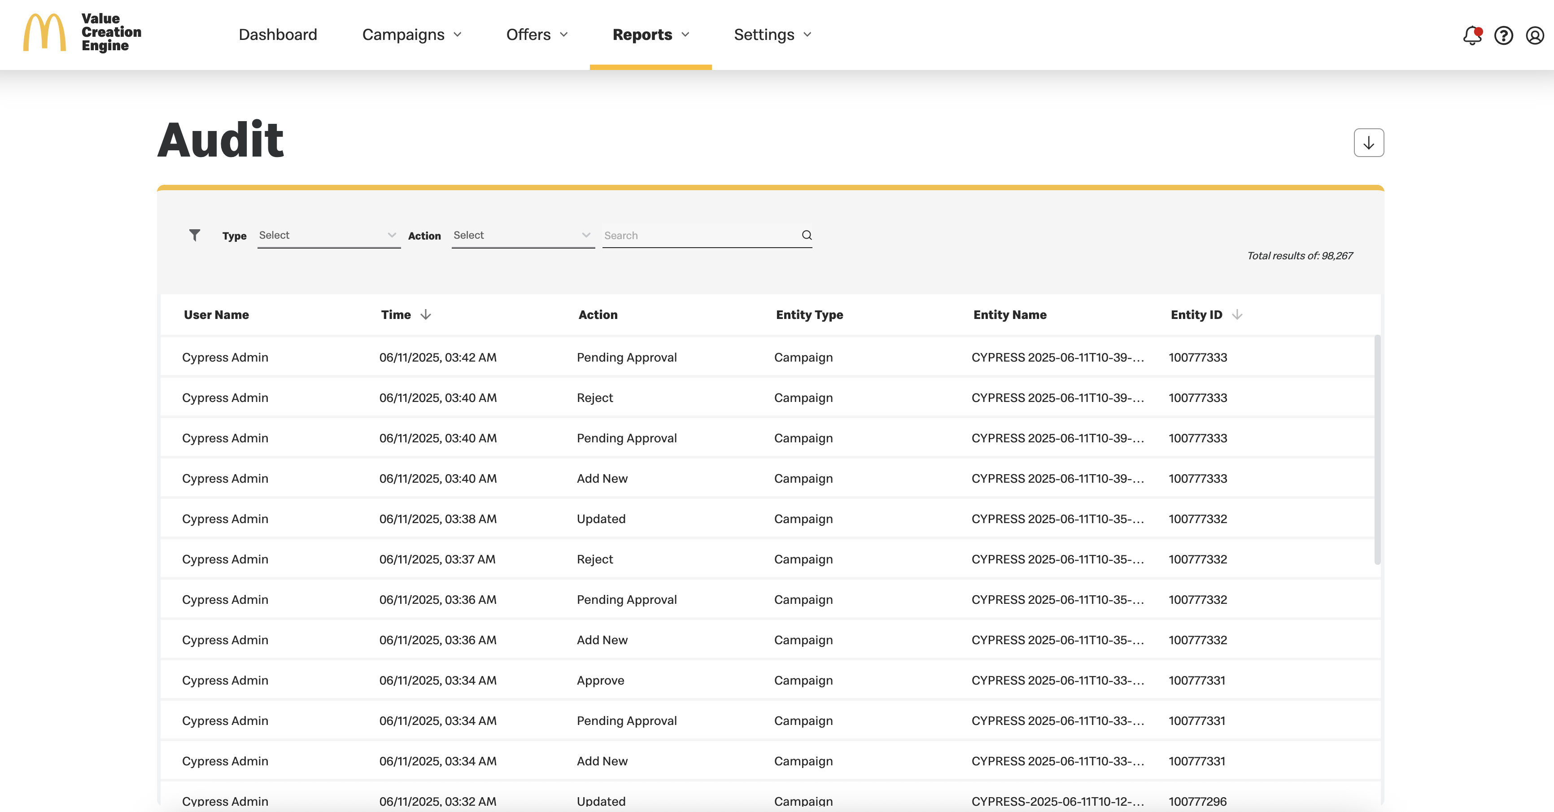Click the User Name column header
The image size is (1554, 812).
216,314
